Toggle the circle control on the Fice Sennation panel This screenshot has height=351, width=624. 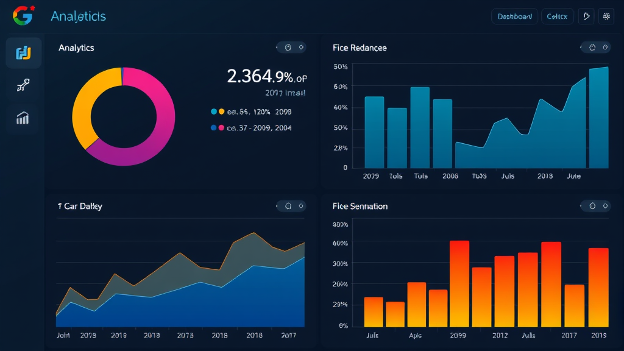tap(605, 206)
